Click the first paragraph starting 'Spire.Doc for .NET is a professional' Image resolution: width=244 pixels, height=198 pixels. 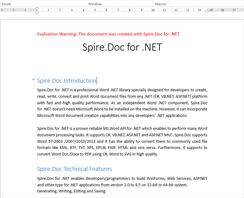click(x=122, y=103)
